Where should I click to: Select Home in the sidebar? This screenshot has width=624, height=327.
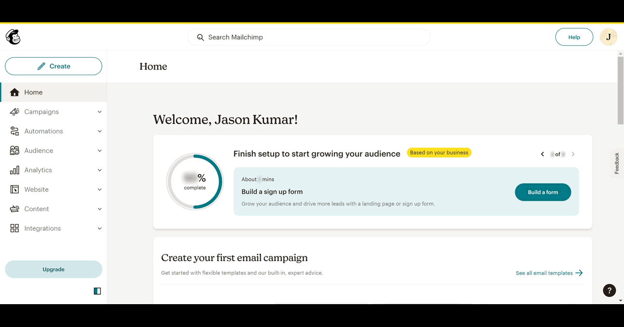tap(54, 92)
